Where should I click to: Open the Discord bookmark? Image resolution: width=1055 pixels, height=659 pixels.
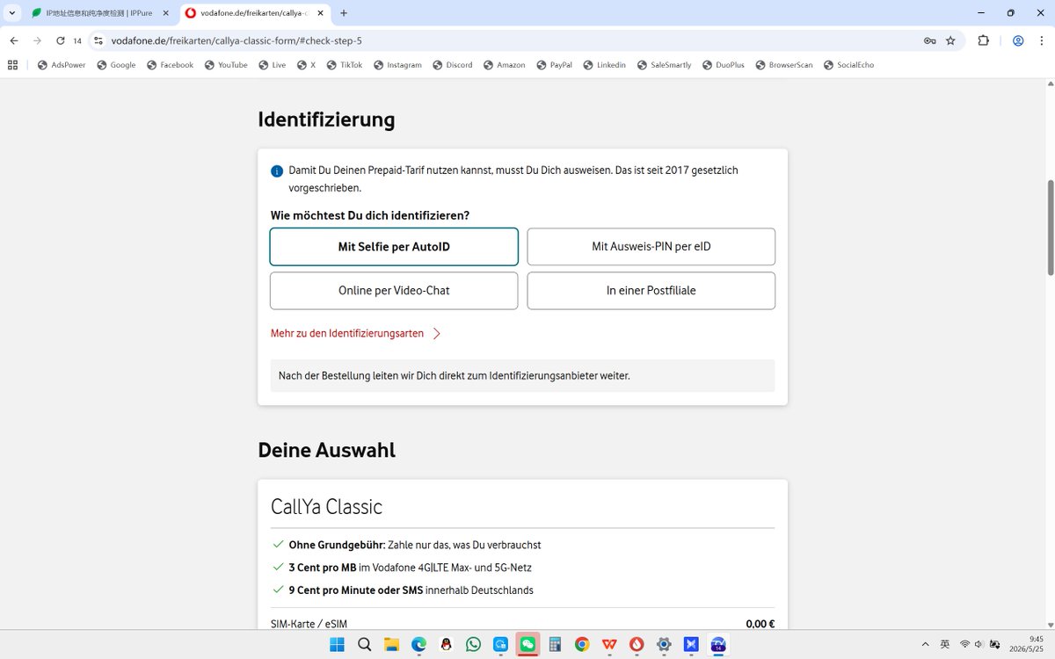pyautogui.click(x=452, y=64)
